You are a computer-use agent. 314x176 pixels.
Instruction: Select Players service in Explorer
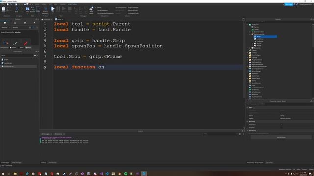254,50
